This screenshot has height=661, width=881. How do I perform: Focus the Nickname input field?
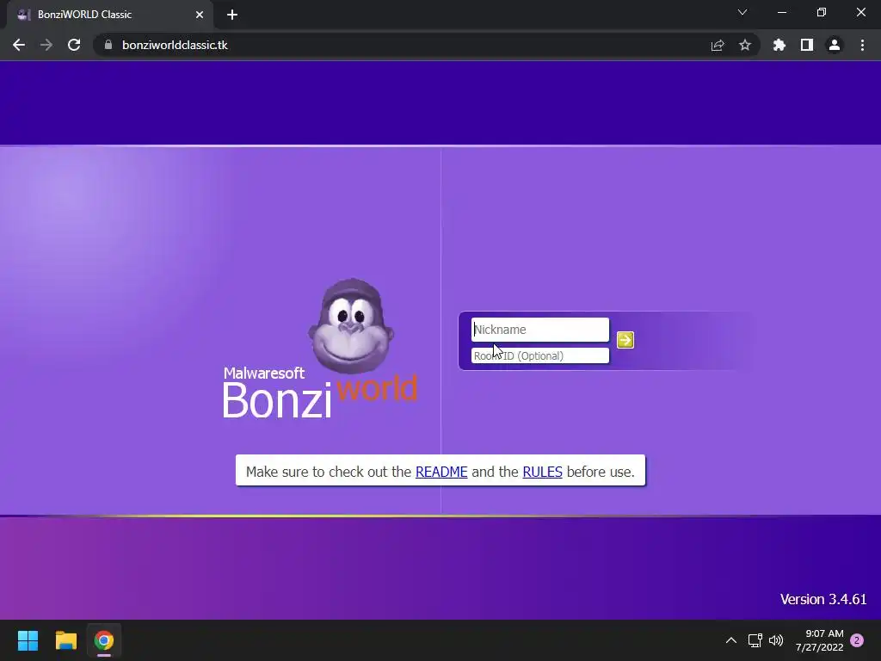(x=540, y=330)
